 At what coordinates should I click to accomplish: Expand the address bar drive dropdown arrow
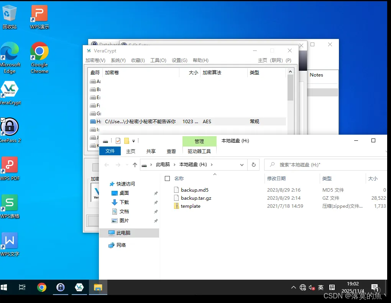click(241, 165)
